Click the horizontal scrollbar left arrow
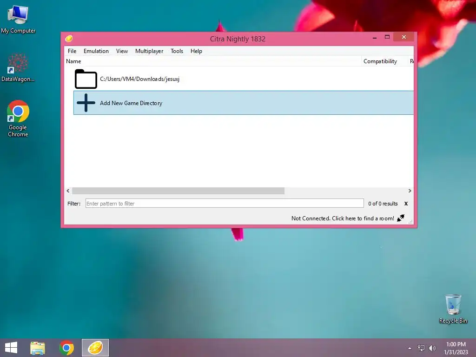Viewport: 476px width, 357px height. pos(68,191)
